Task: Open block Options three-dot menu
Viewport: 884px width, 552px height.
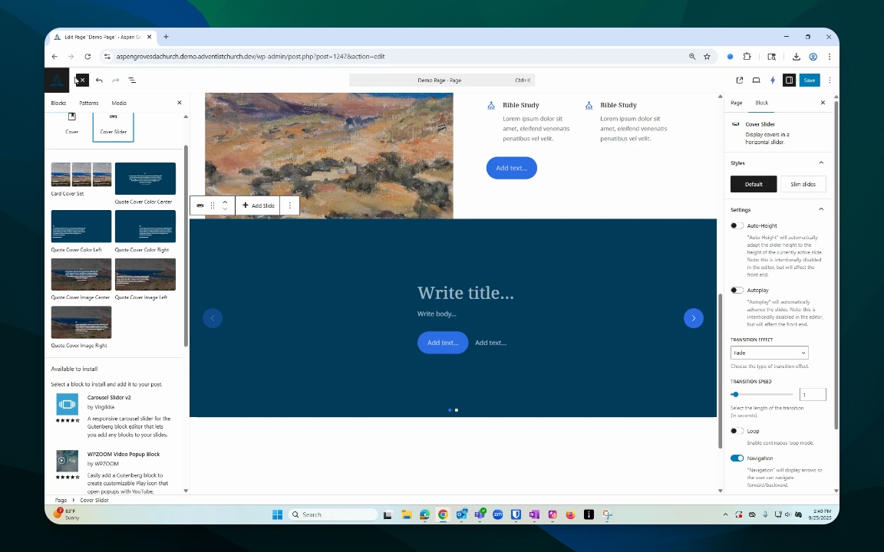Action: pyautogui.click(x=289, y=205)
